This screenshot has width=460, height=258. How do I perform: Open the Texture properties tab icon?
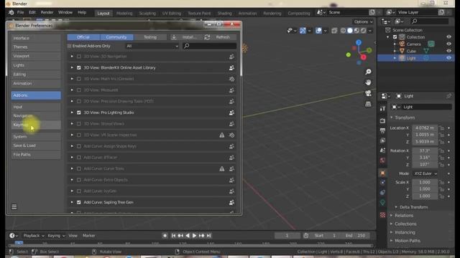[382, 215]
